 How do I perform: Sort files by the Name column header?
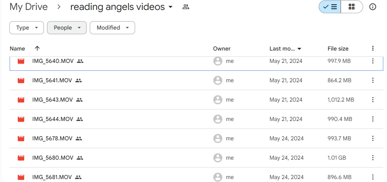point(17,49)
